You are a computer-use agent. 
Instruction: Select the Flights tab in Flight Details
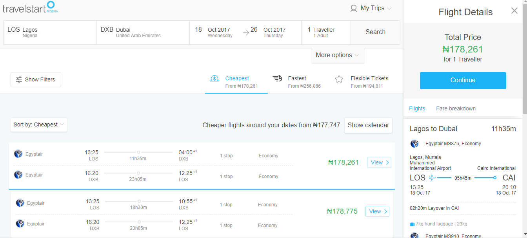pyautogui.click(x=417, y=108)
